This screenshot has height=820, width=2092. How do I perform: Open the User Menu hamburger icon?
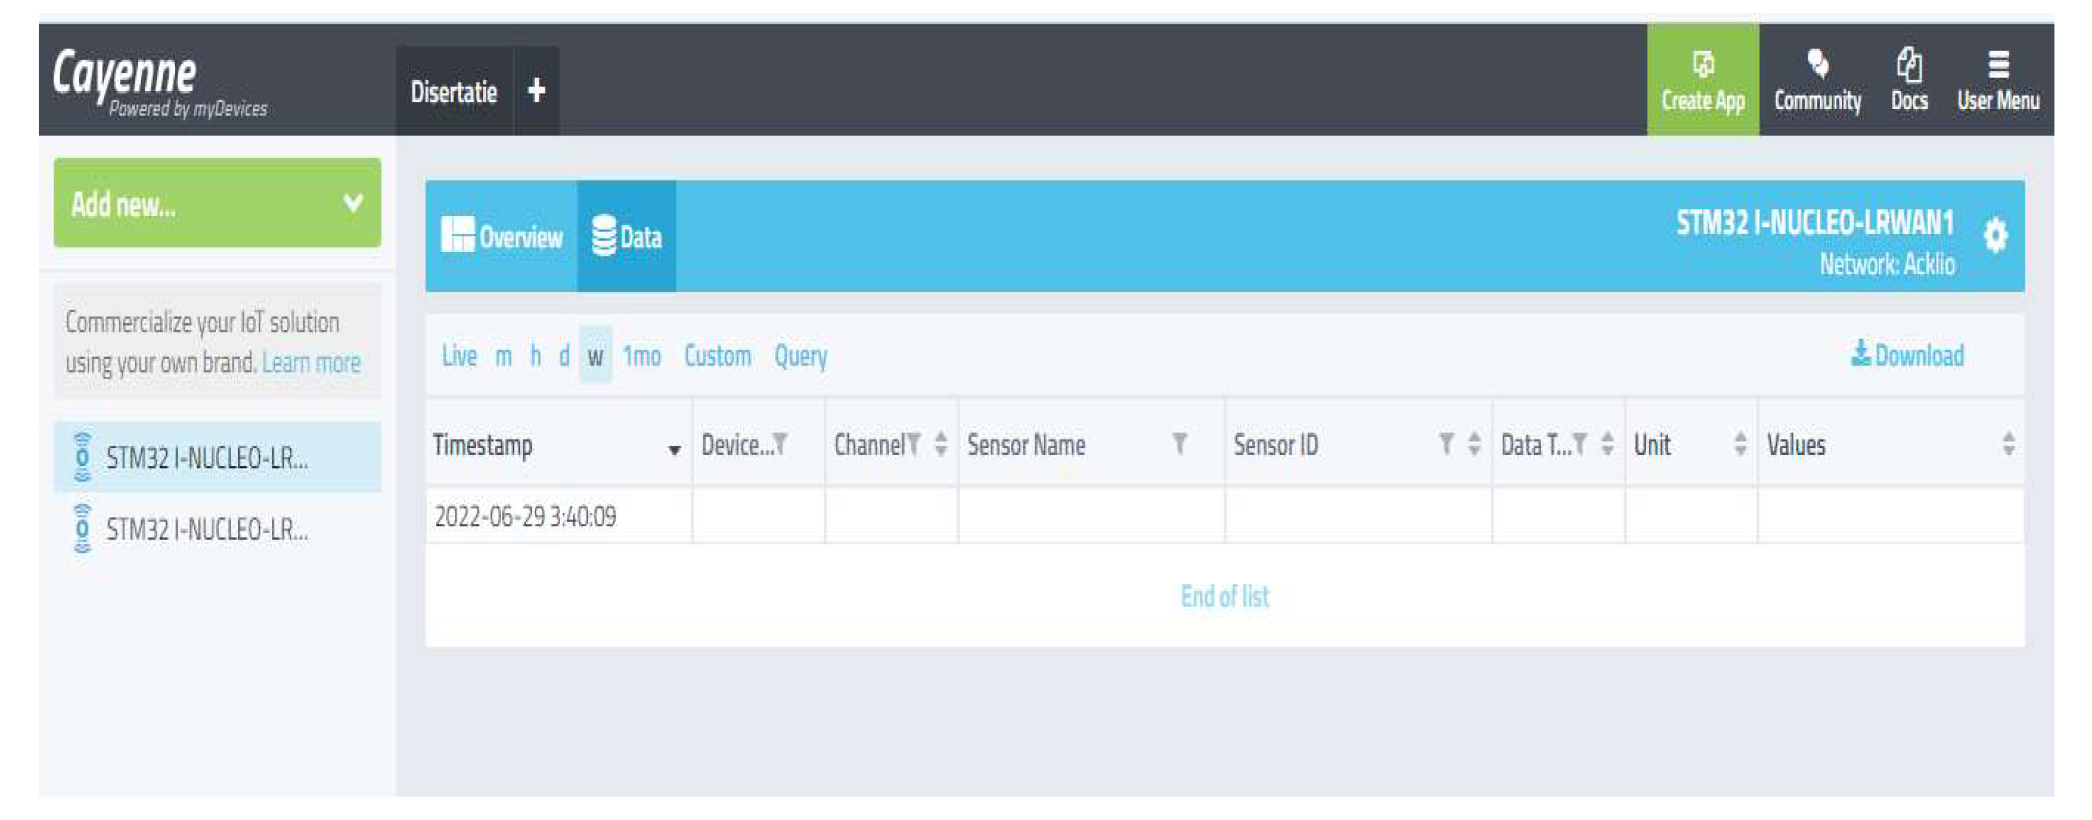(x=1998, y=64)
